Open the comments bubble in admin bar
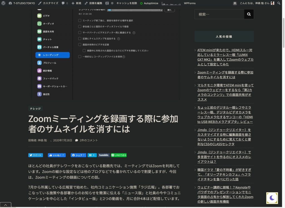The height and width of the screenshot is (208, 285). pos(65,3)
